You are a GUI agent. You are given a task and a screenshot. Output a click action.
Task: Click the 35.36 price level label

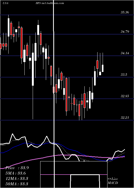(x=125, y=12)
